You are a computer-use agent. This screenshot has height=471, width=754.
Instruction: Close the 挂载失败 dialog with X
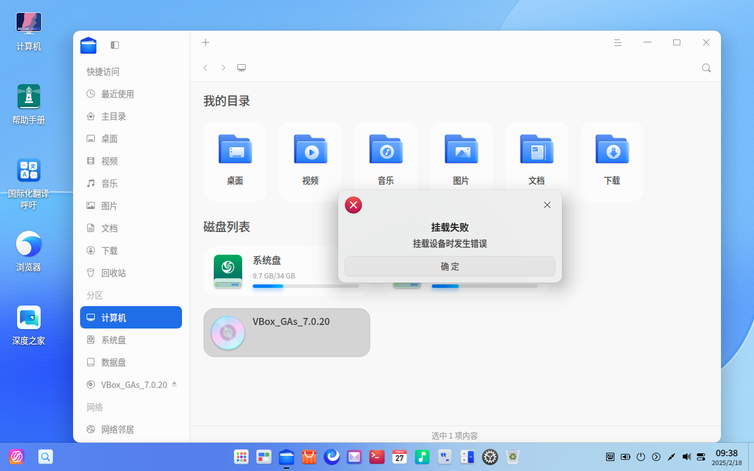click(547, 205)
